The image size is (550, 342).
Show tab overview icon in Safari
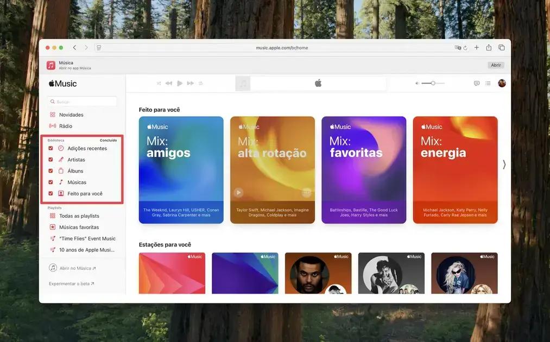(502, 47)
